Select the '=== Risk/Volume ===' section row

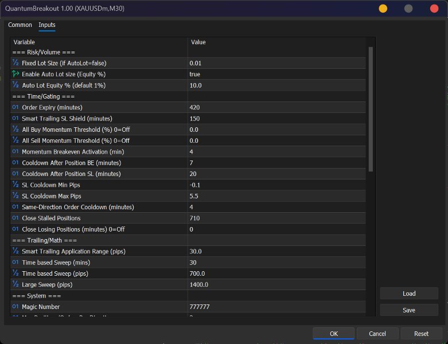[x=188, y=52]
